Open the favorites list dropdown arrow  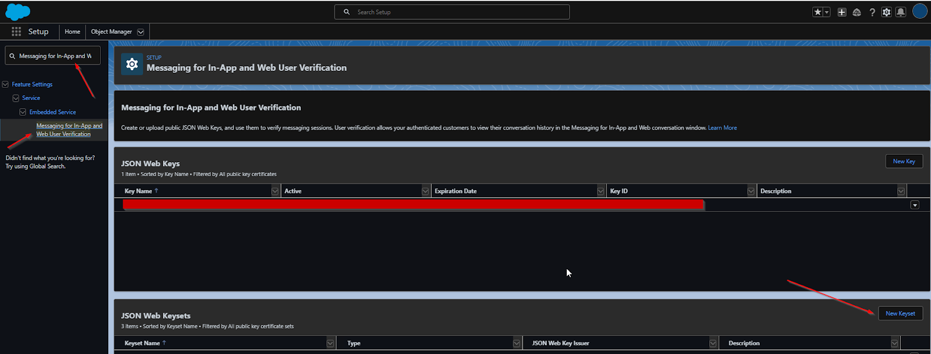(826, 12)
